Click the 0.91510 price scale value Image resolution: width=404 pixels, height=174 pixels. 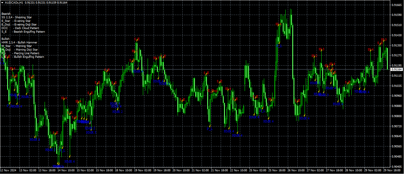(x=397, y=25)
